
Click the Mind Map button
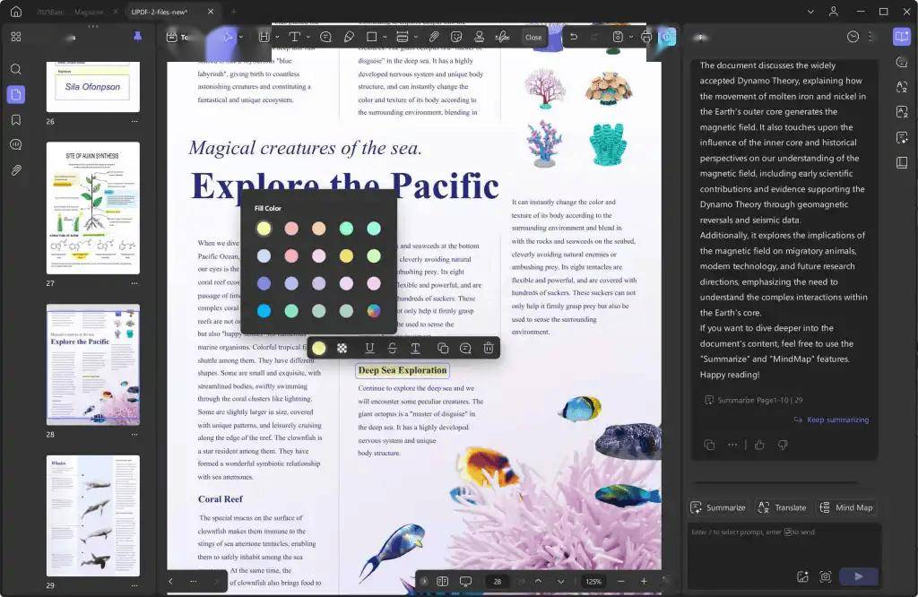click(846, 507)
